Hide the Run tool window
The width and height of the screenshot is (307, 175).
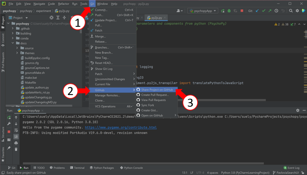[x=304, y=110]
